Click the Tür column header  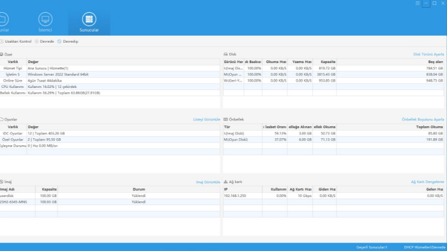click(243, 127)
